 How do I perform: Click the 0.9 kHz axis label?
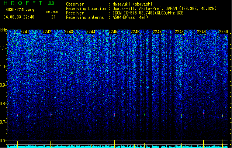coord(3,85)
